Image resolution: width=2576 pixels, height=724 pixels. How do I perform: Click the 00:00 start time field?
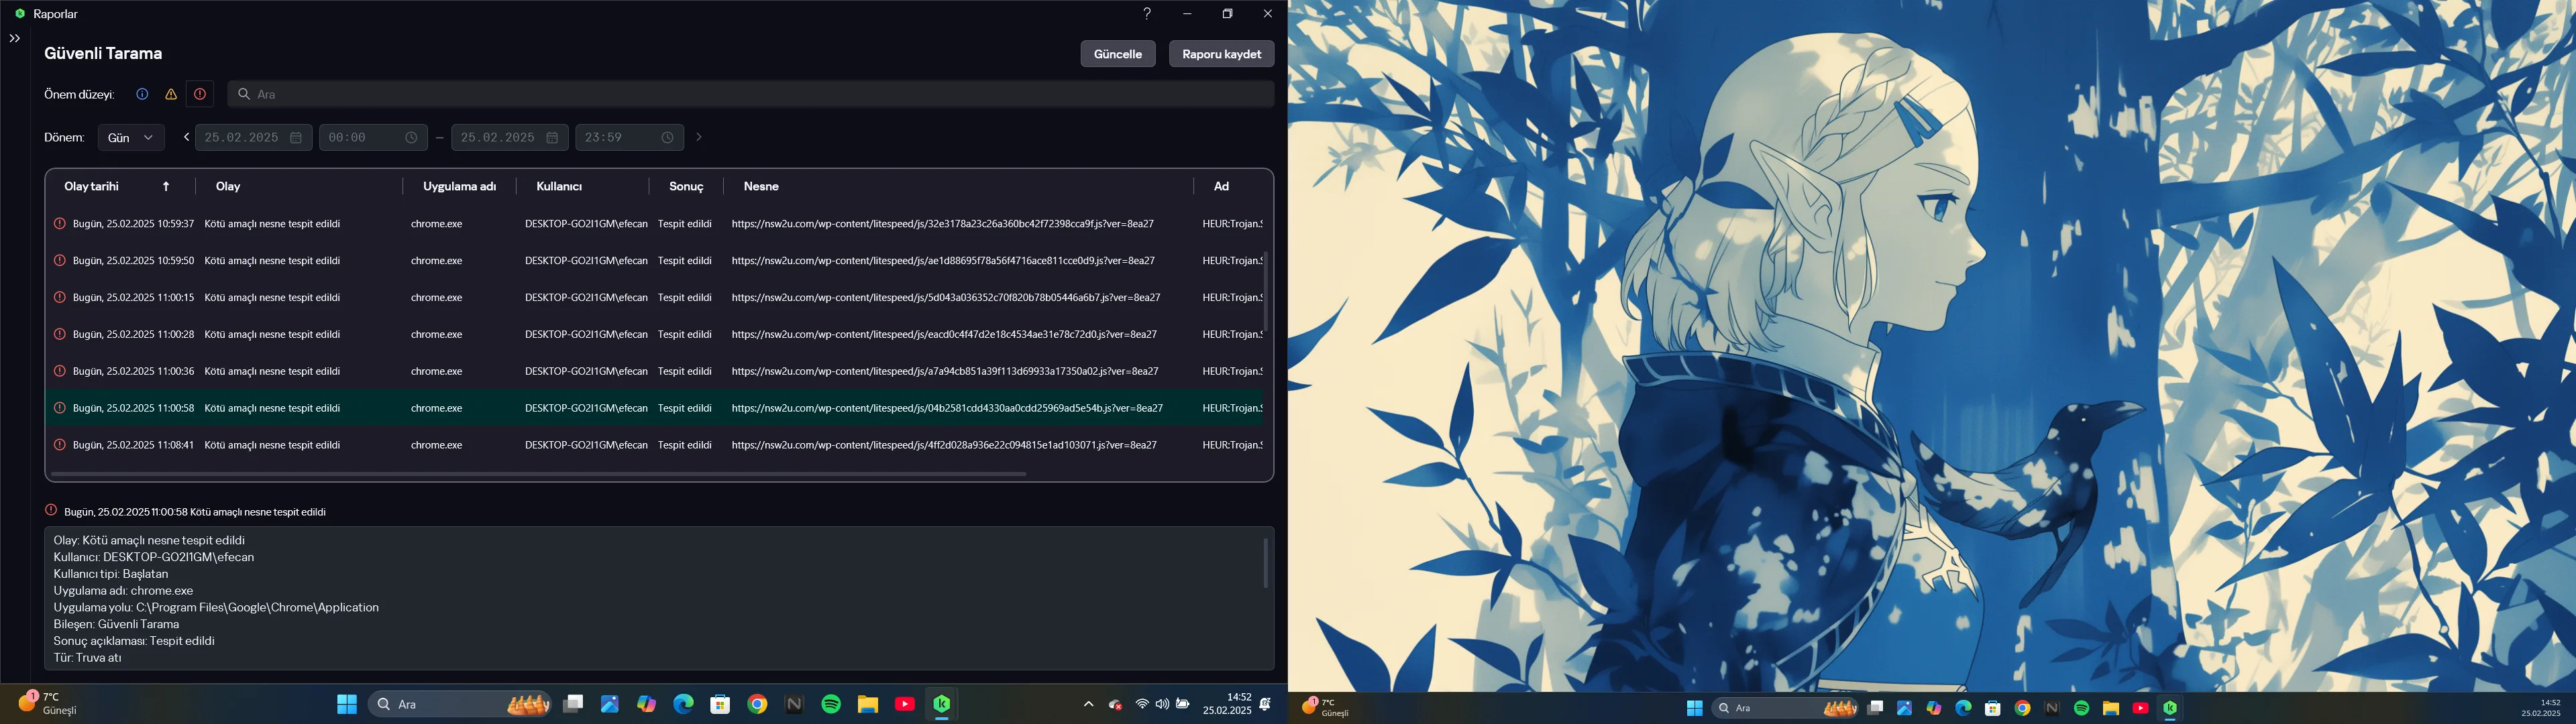tap(373, 137)
